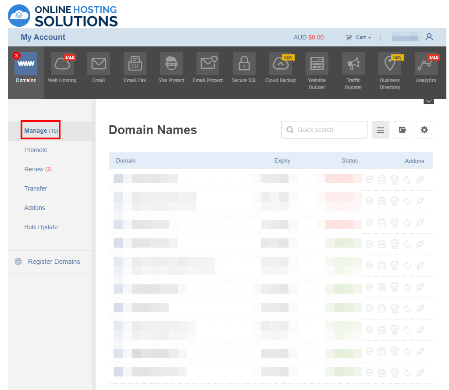Screen dimensions: 449x390
Task: Toggle the list view layout
Action: [380, 130]
